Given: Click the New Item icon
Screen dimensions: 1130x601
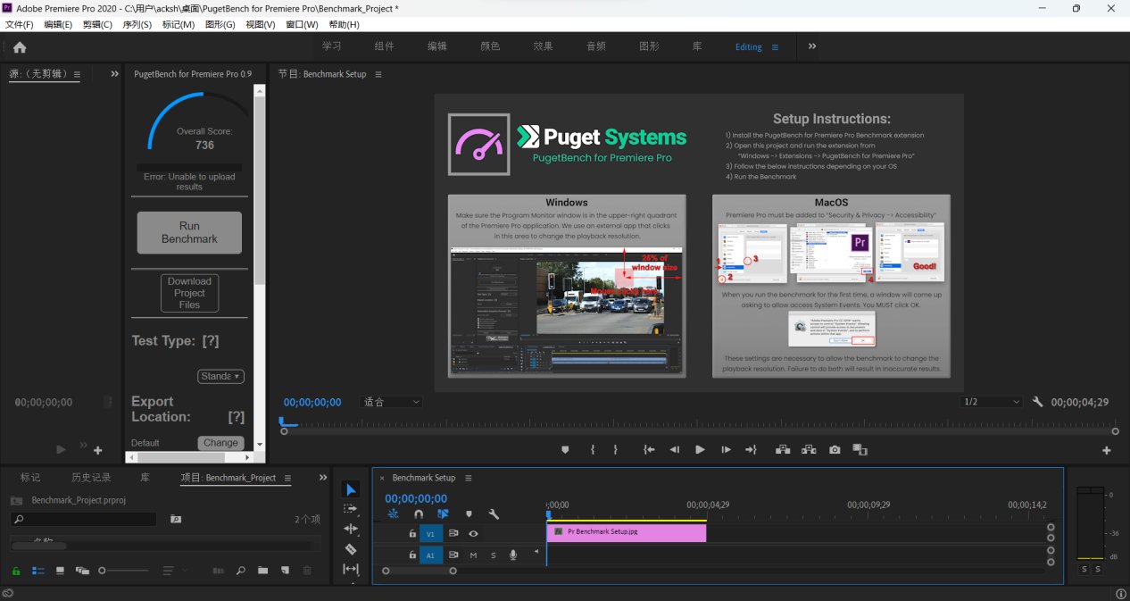Looking at the screenshot, I should (x=285, y=570).
